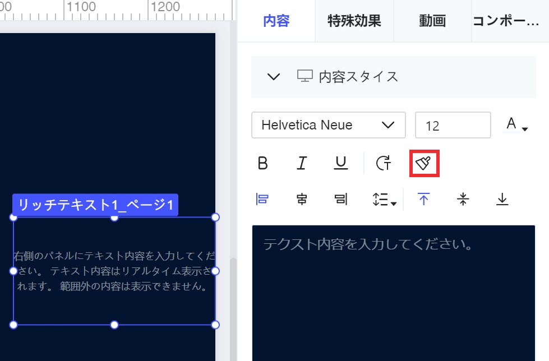Center text horizontally

click(x=302, y=199)
